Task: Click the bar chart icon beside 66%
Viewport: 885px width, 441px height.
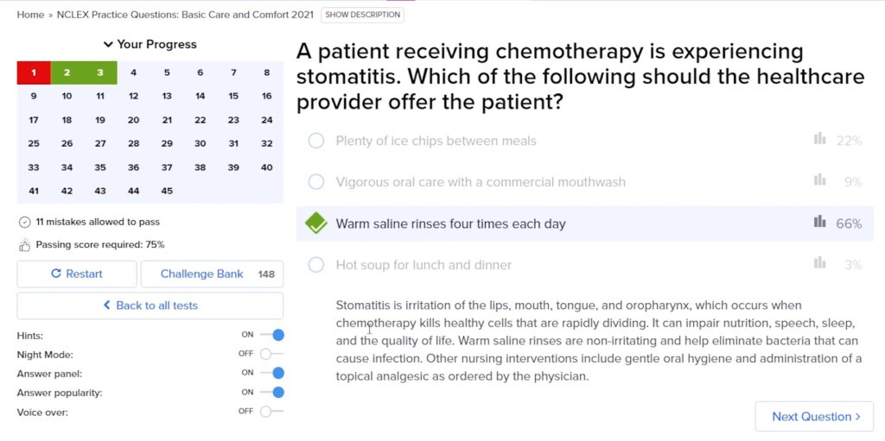Action: (x=819, y=223)
